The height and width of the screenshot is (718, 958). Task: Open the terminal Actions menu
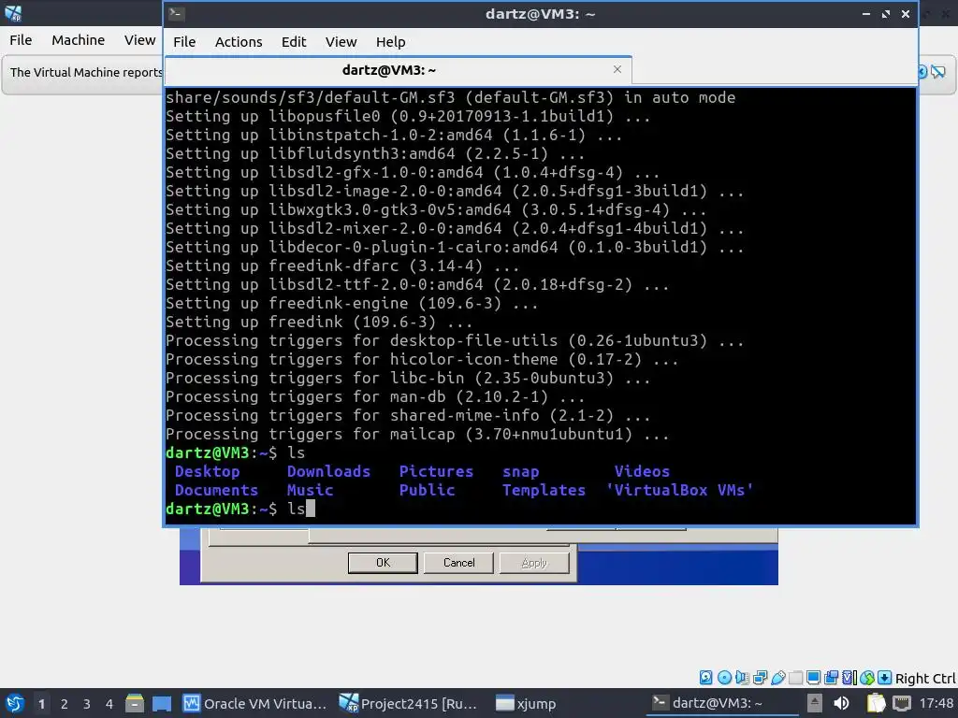click(239, 42)
